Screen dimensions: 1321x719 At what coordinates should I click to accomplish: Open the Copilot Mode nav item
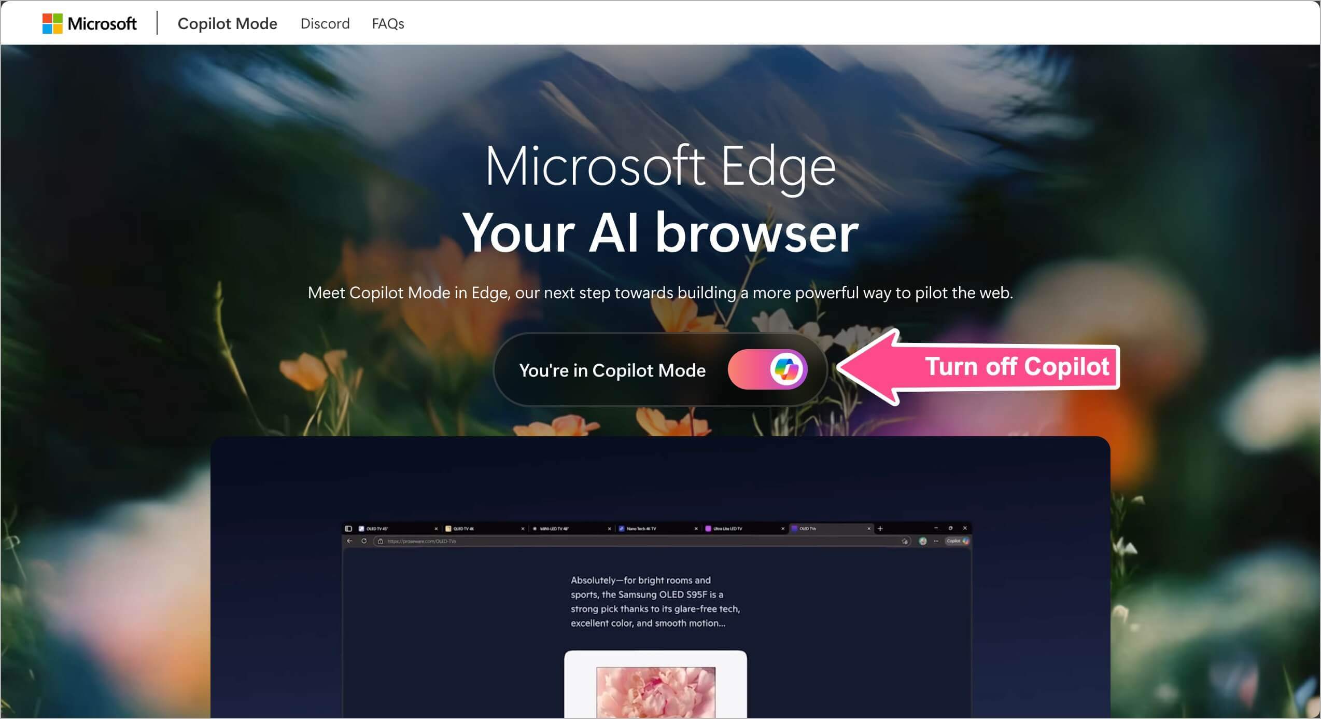227,23
